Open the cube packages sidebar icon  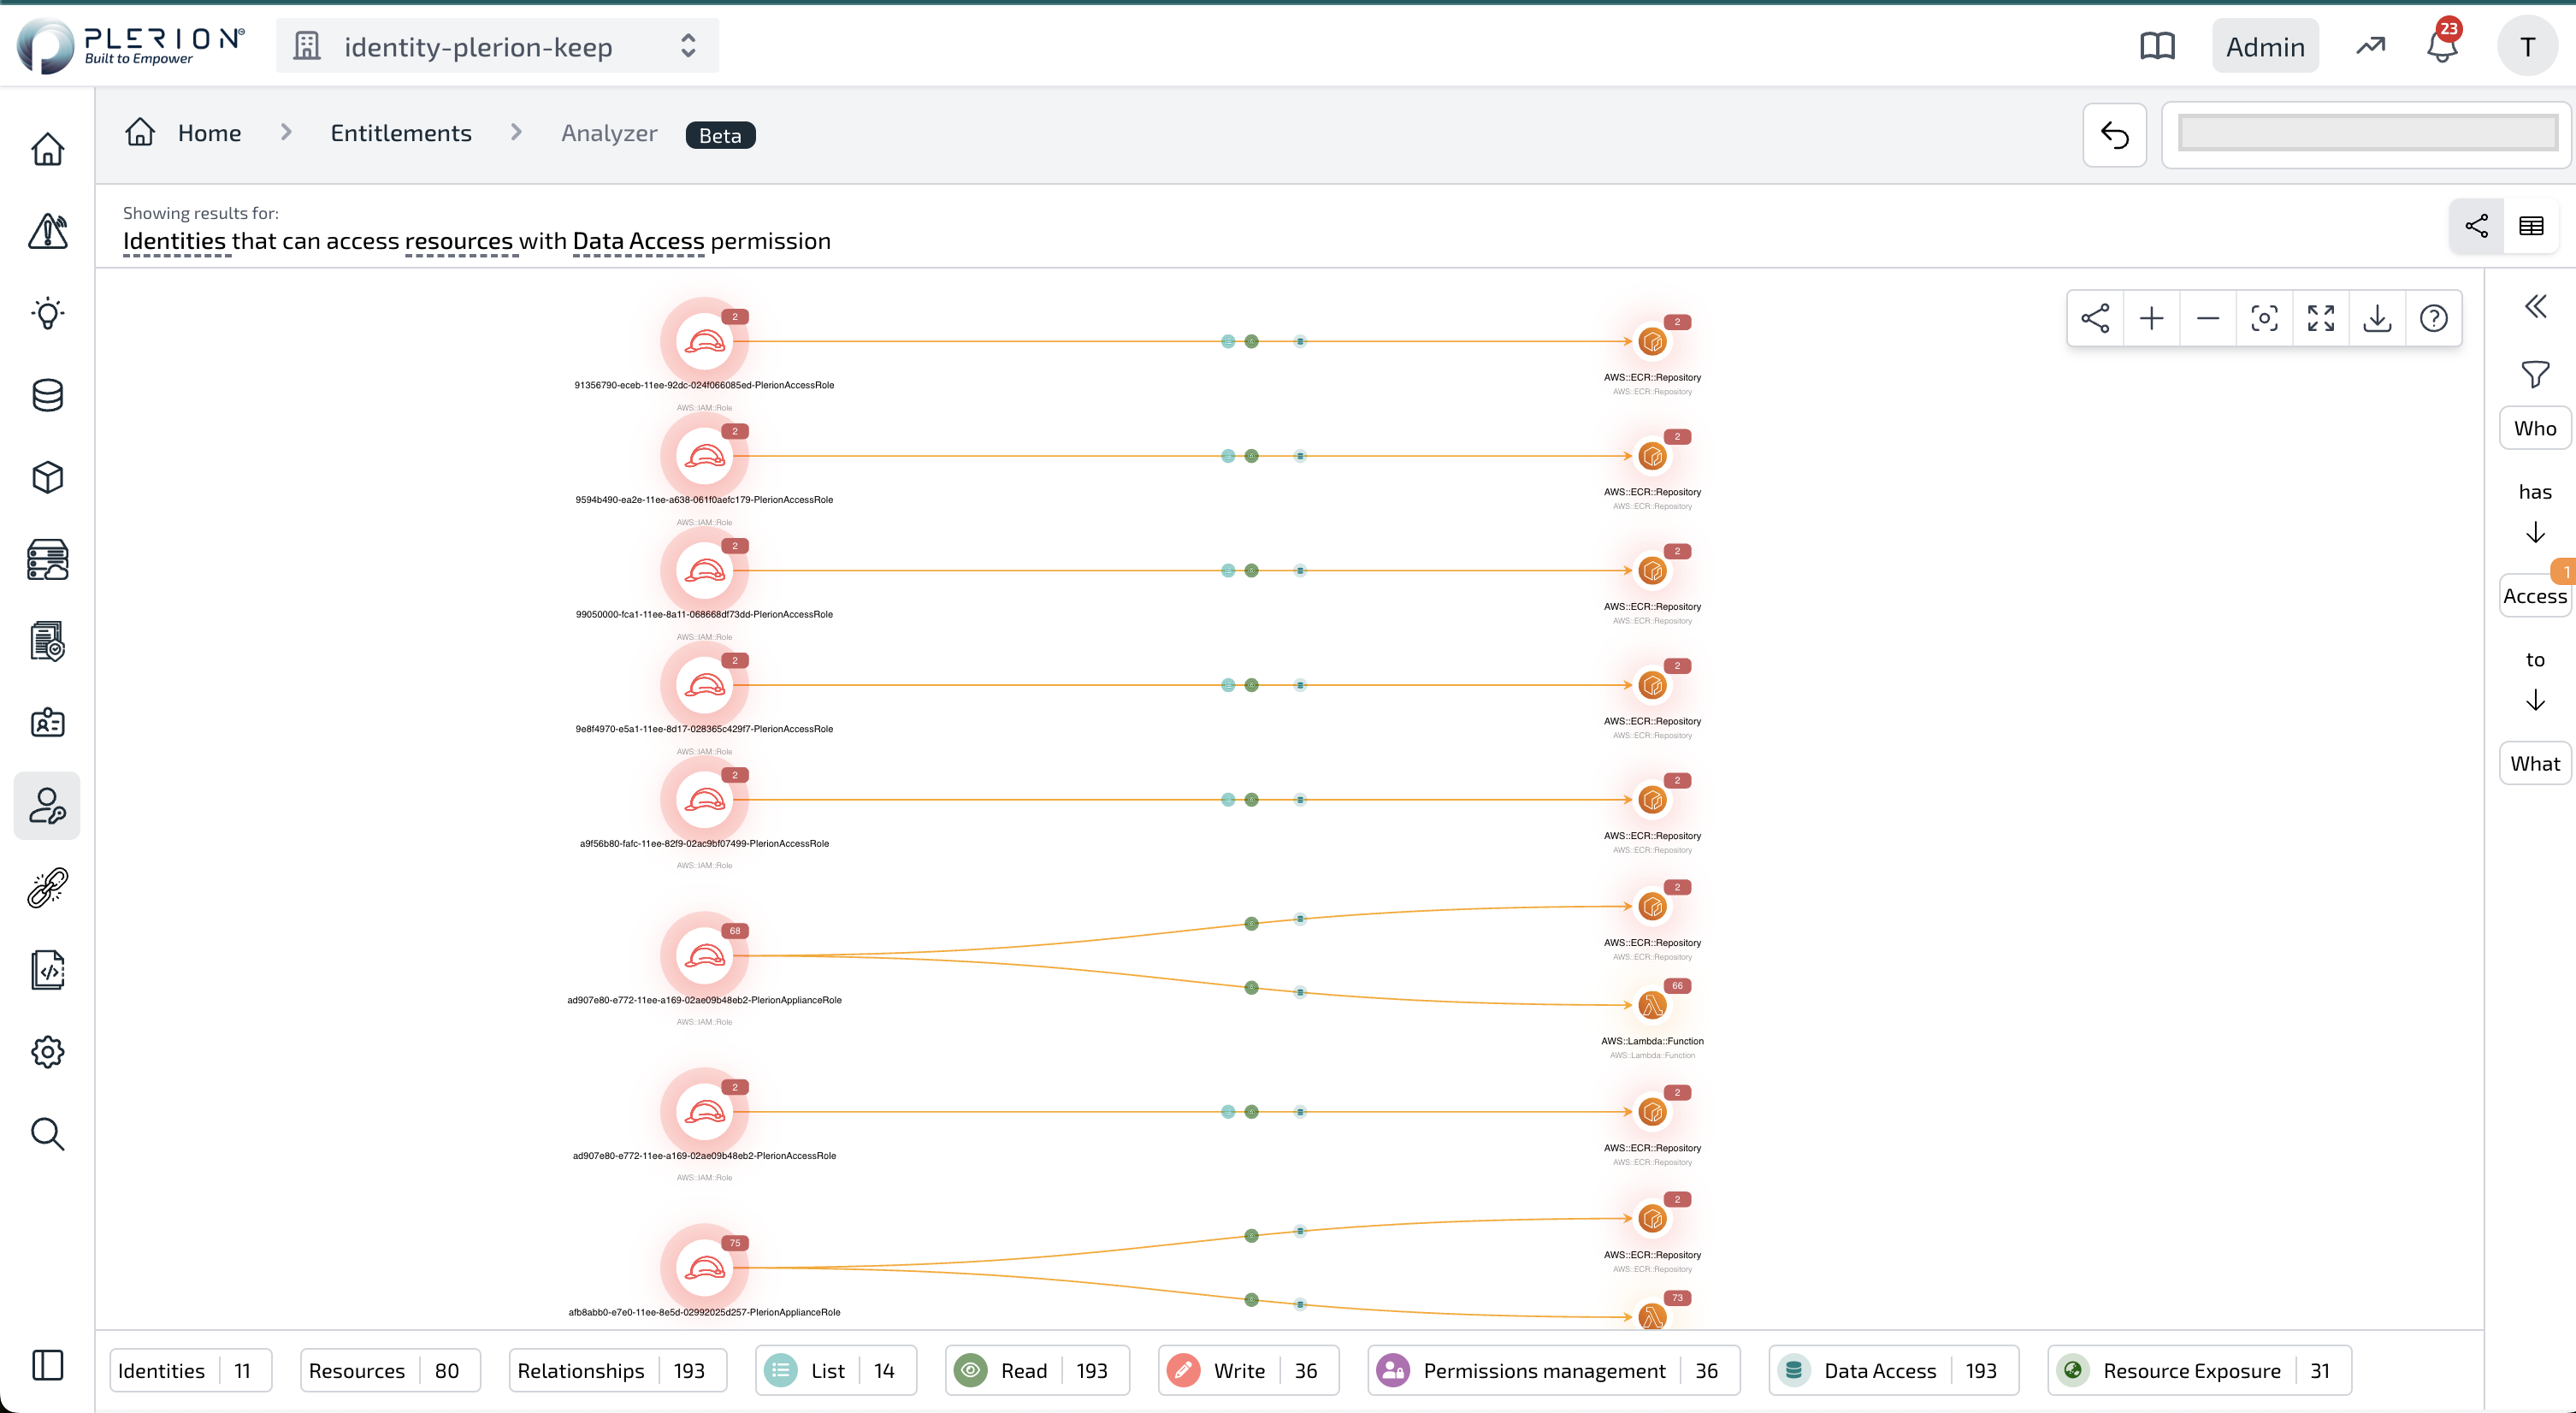(x=47, y=477)
